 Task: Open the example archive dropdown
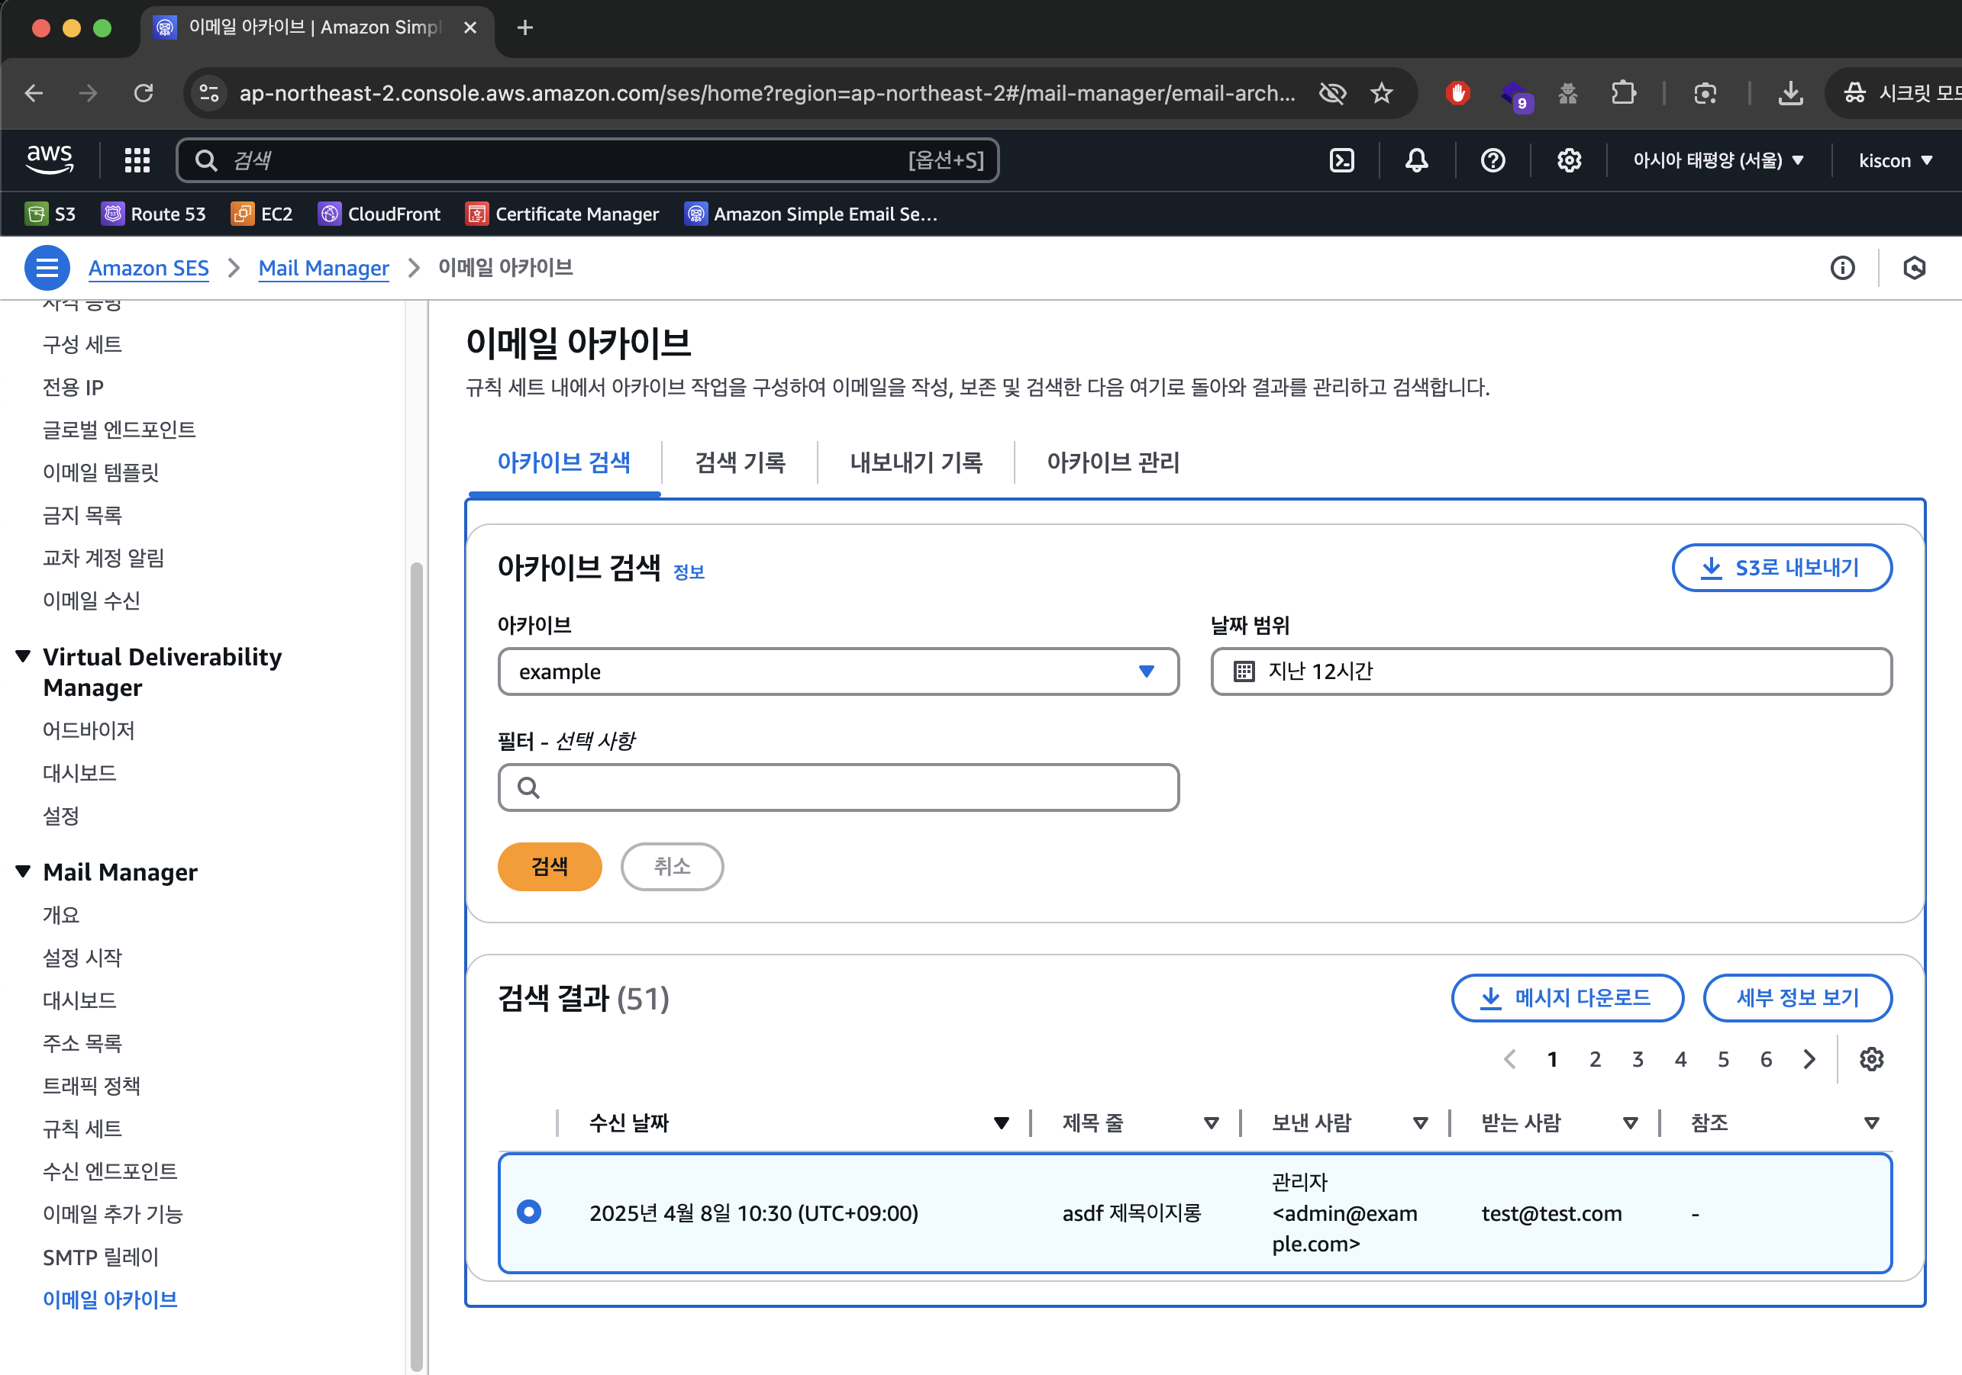point(837,671)
